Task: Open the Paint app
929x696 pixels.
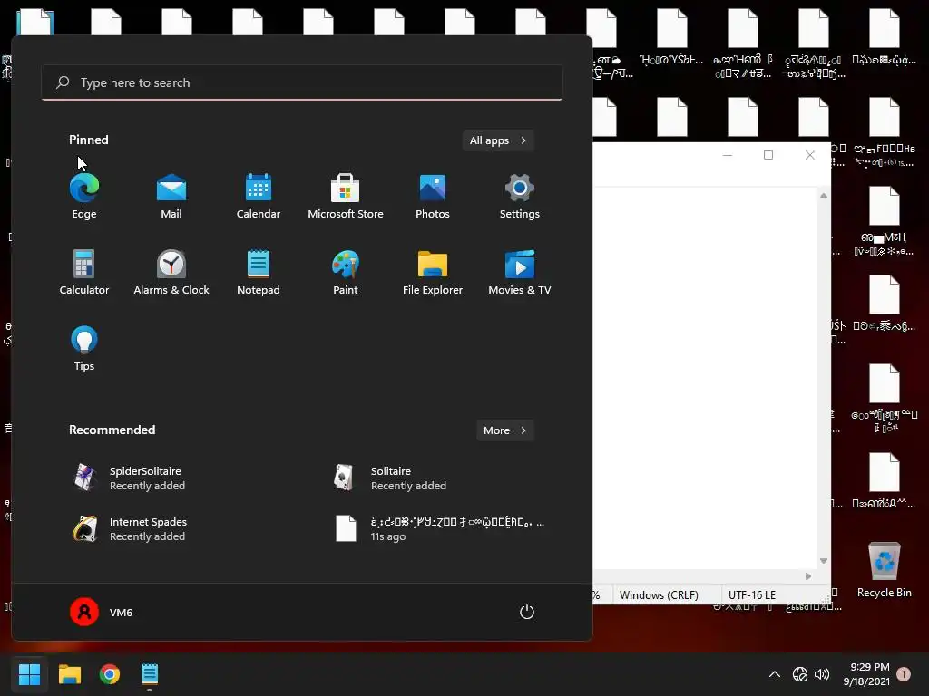Action: pyautogui.click(x=346, y=272)
